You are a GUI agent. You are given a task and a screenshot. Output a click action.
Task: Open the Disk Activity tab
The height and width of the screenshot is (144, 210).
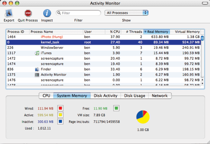tap(106, 96)
